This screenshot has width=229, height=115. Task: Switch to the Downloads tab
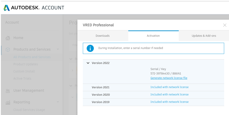coord(103,36)
